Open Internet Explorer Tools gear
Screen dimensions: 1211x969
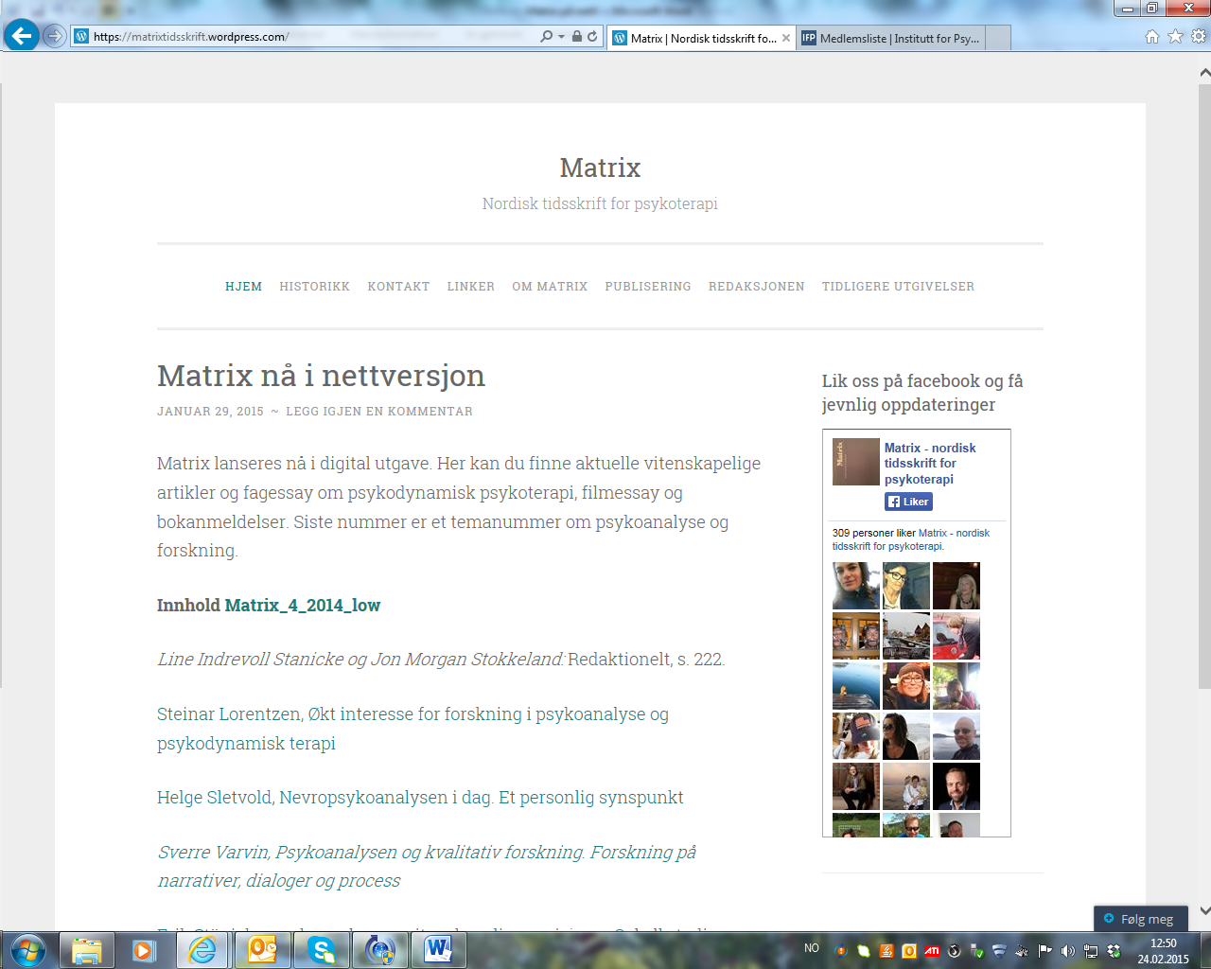click(x=1198, y=37)
